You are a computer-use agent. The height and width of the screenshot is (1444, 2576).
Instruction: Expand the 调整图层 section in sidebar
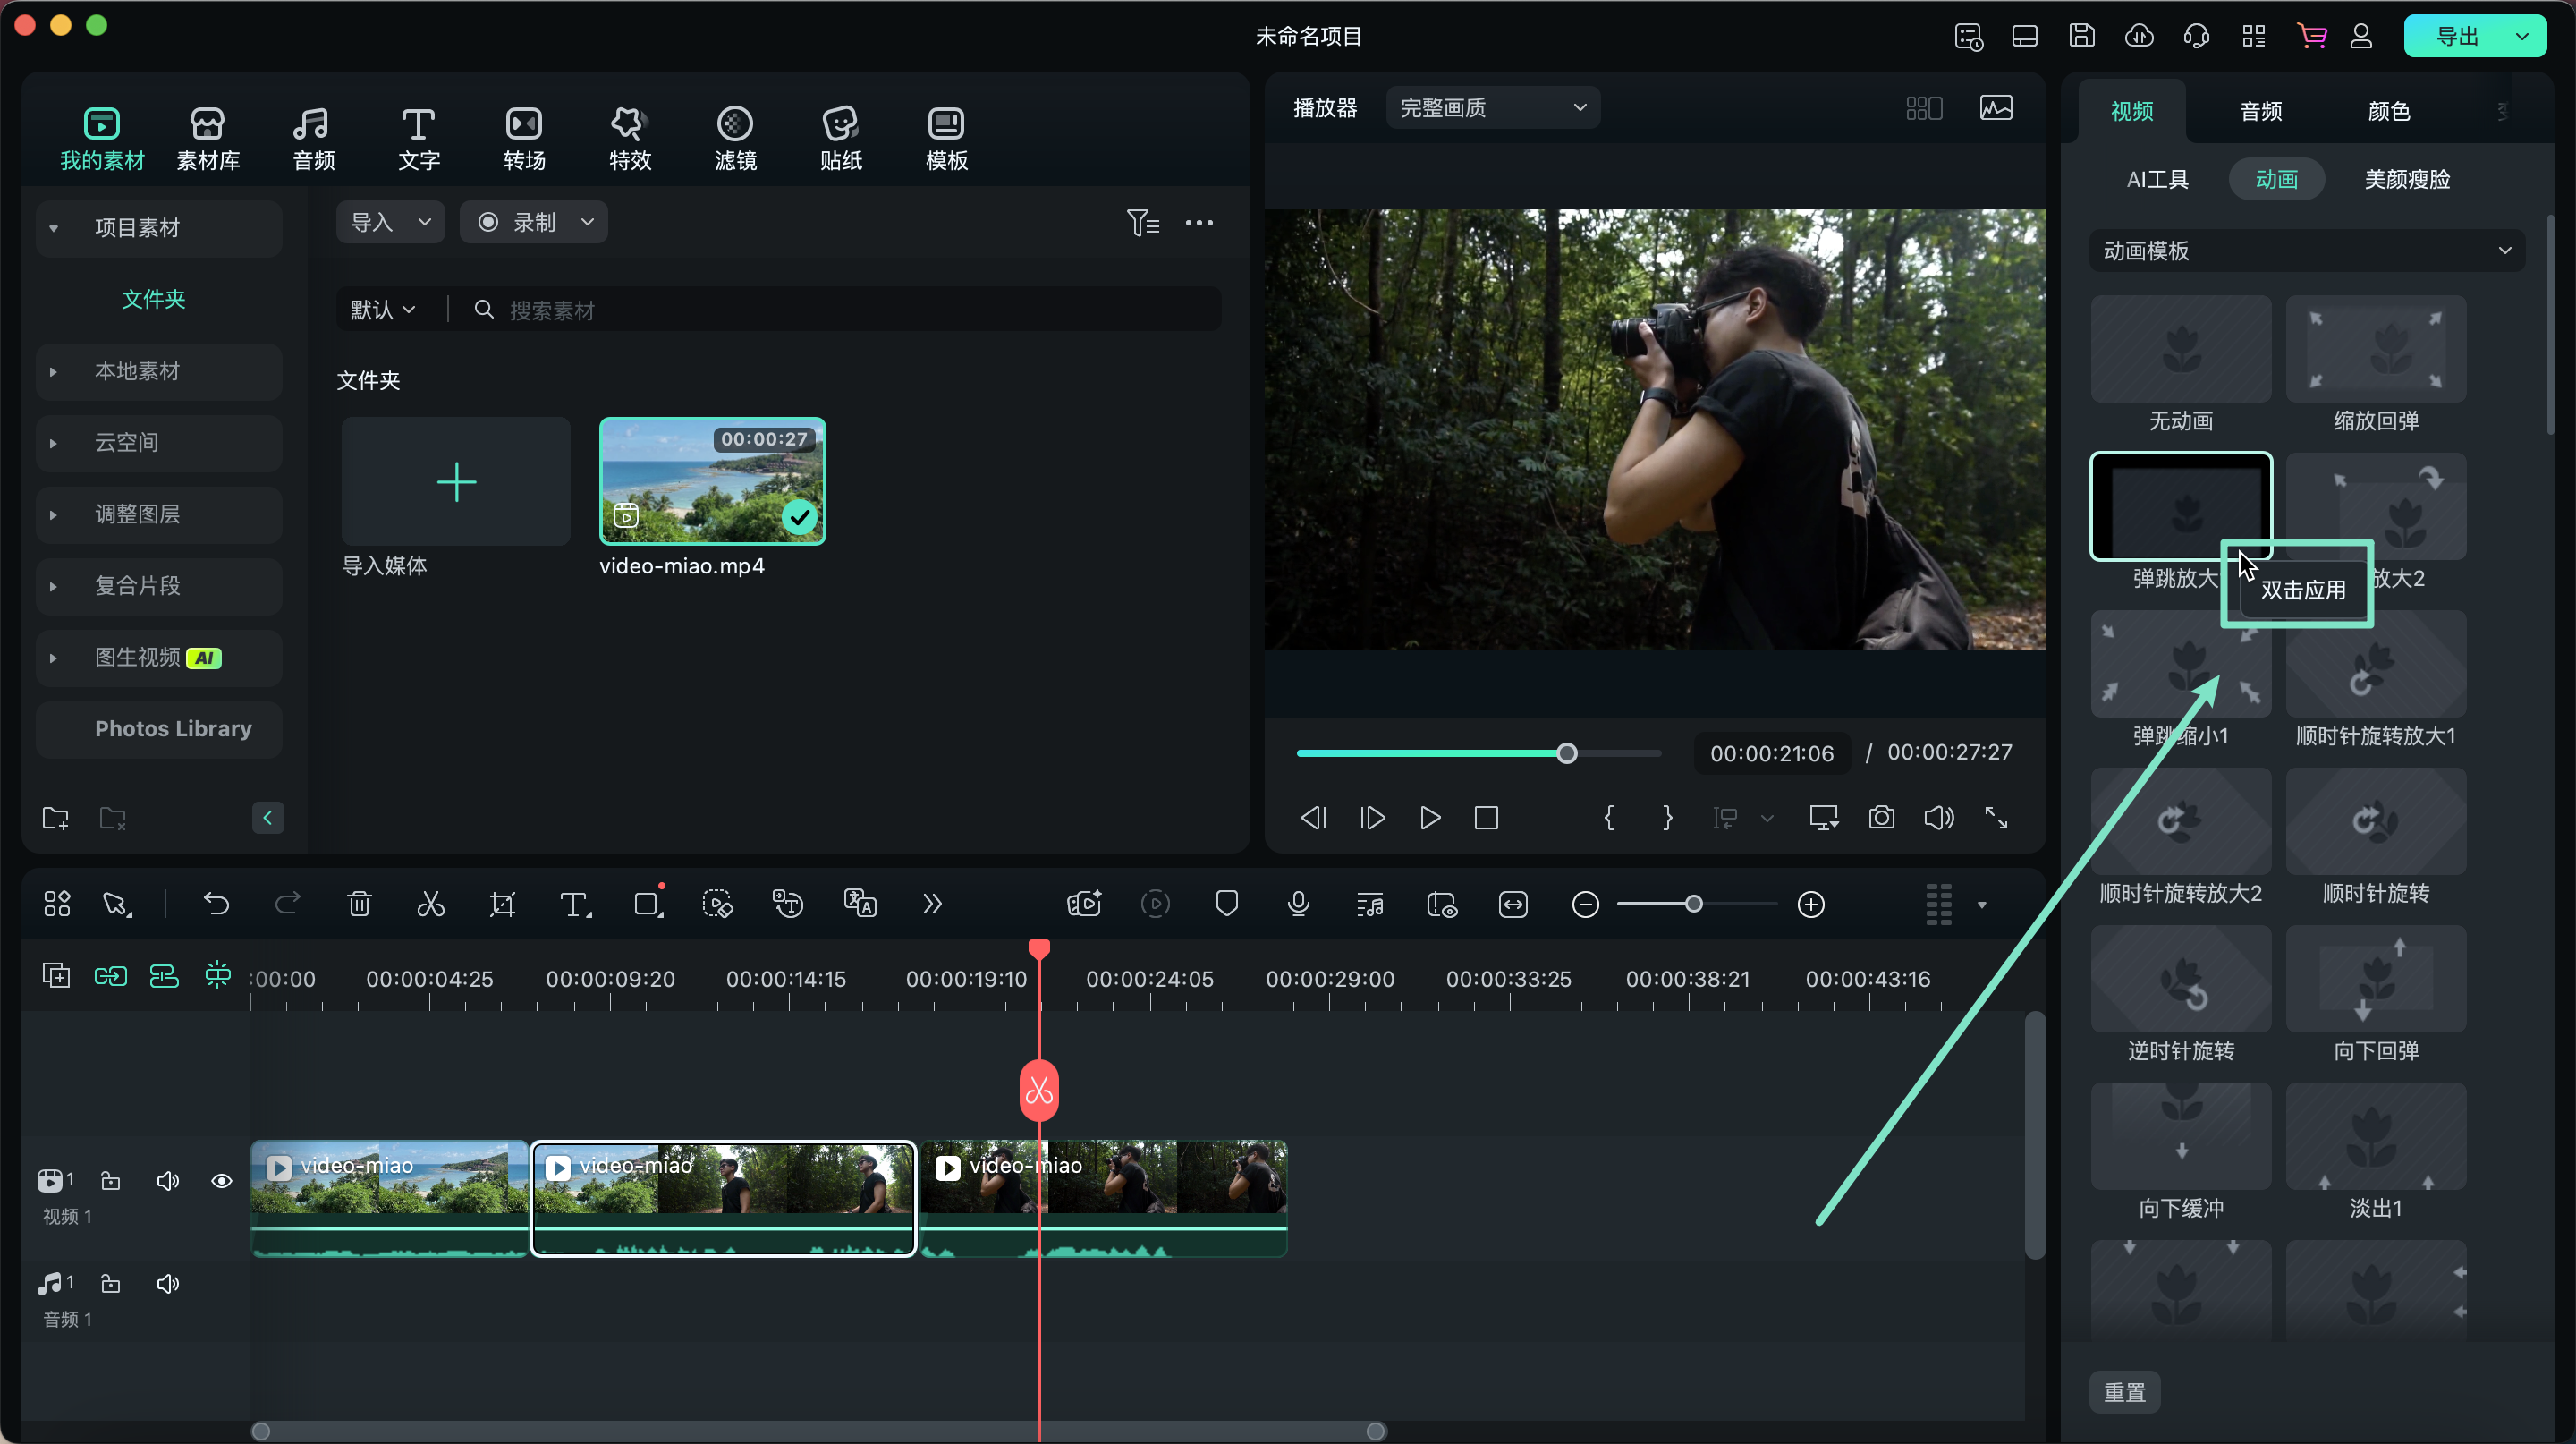coord(49,514)
